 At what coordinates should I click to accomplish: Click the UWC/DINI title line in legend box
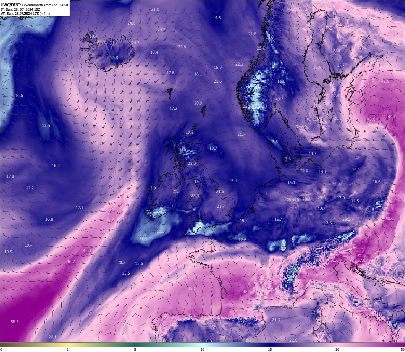click(x=35, y=5)
